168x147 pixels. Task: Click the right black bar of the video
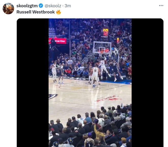(147, 83)
